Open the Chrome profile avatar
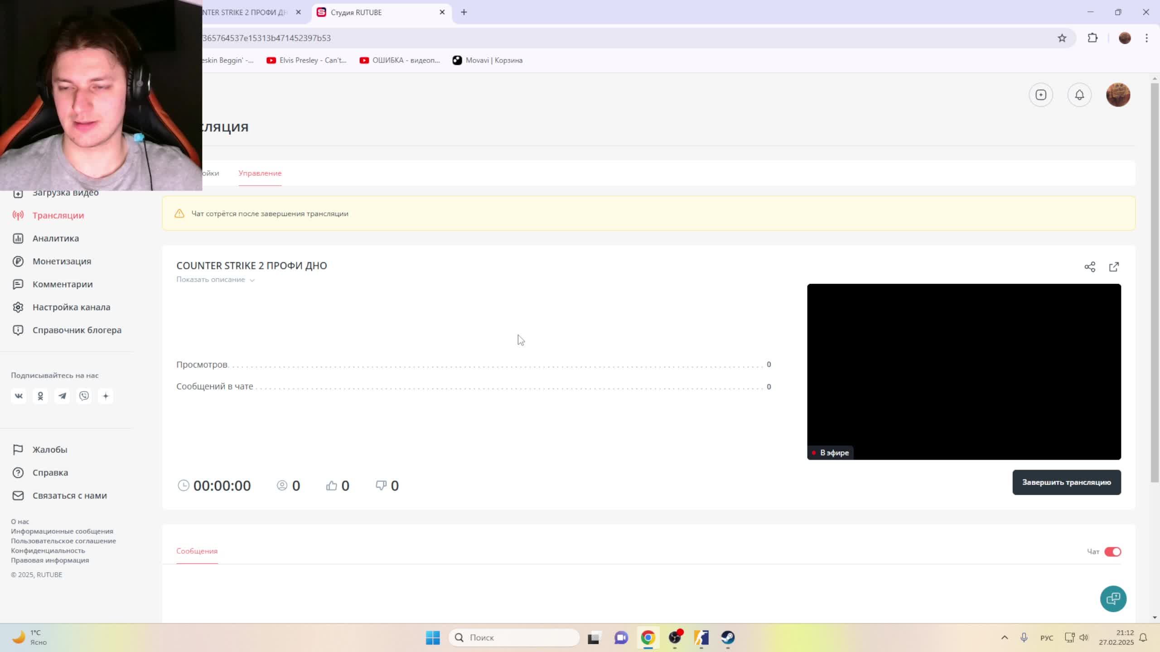 [x=1125, y=38]
